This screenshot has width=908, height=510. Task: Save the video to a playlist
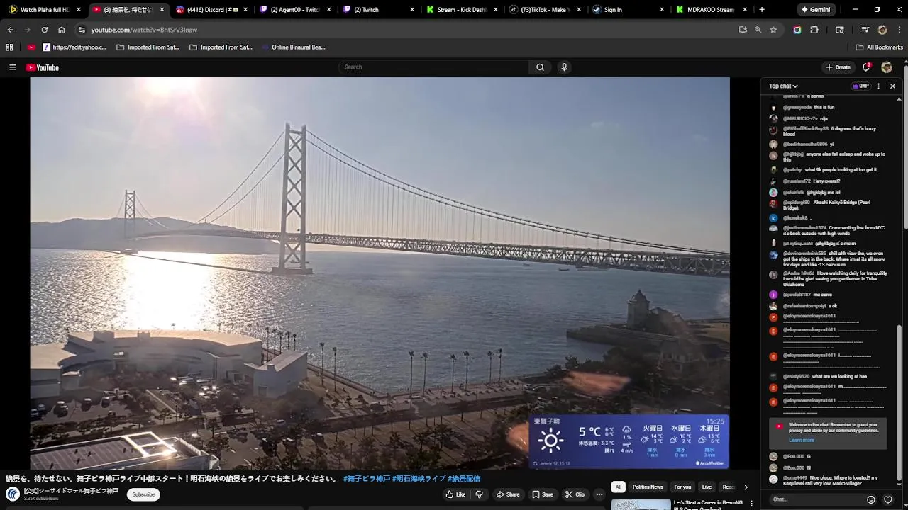tap(543, 494)
